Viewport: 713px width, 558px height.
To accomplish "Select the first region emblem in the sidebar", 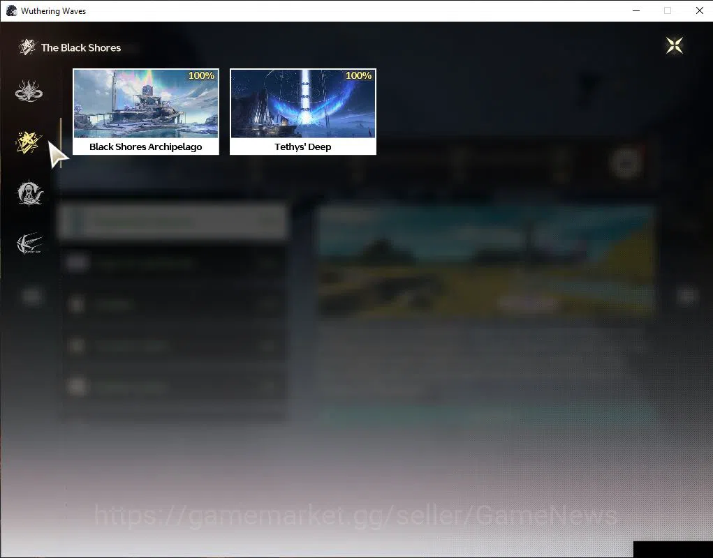I will tap(29, 91).
